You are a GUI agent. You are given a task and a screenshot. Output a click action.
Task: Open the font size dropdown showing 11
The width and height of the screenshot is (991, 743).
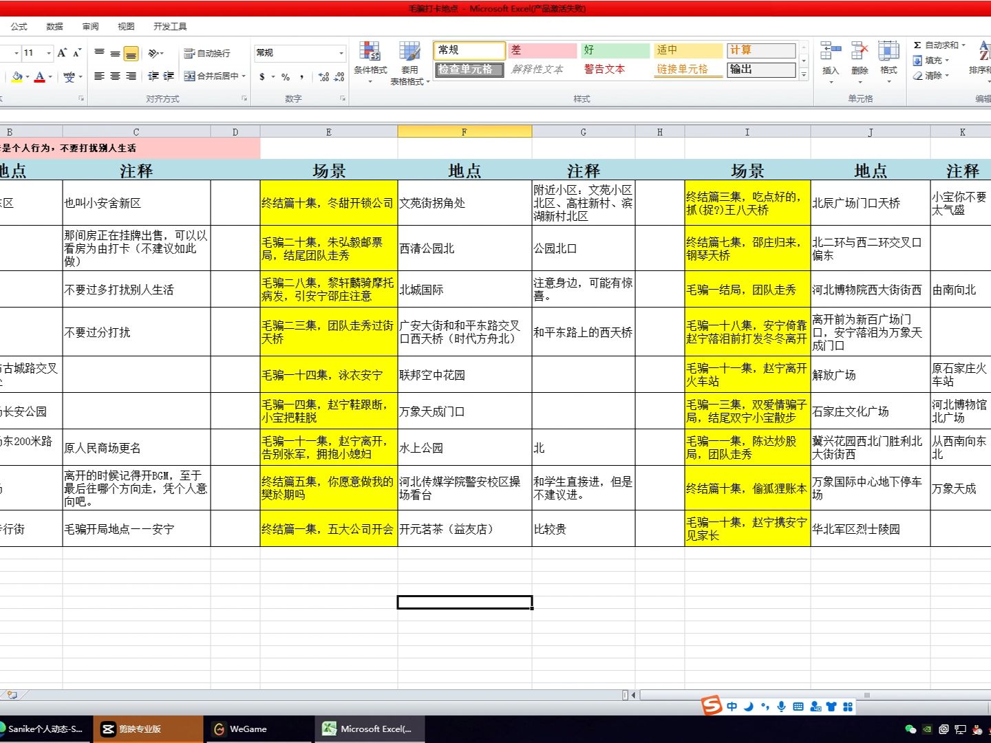pyautogui.click(x=49, y=53)
